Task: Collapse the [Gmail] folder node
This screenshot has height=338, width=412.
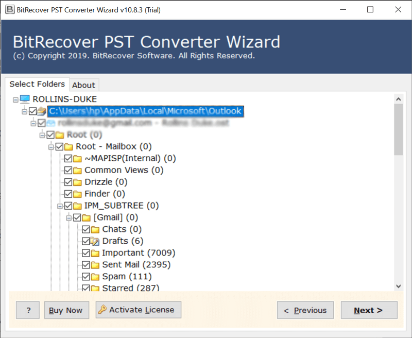Action: coord(69,217)
